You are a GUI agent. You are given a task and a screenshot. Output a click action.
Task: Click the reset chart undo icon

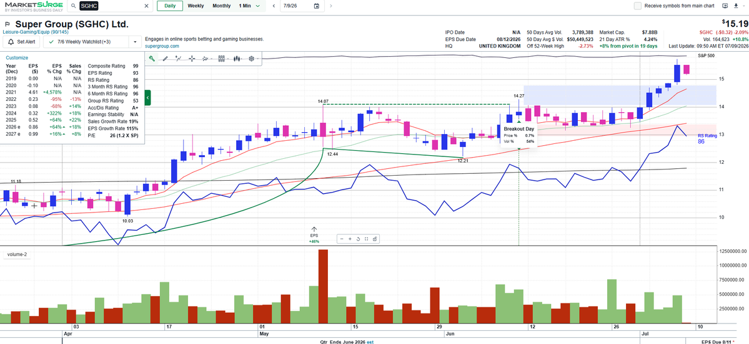point(359,239)
